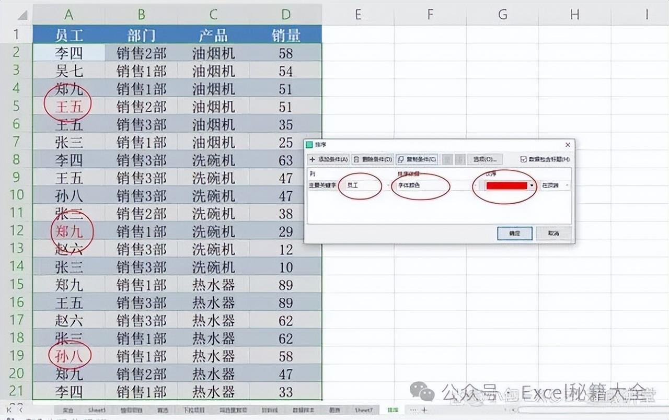
Task: Click the 产品 header cell
Action: [213, 35]
